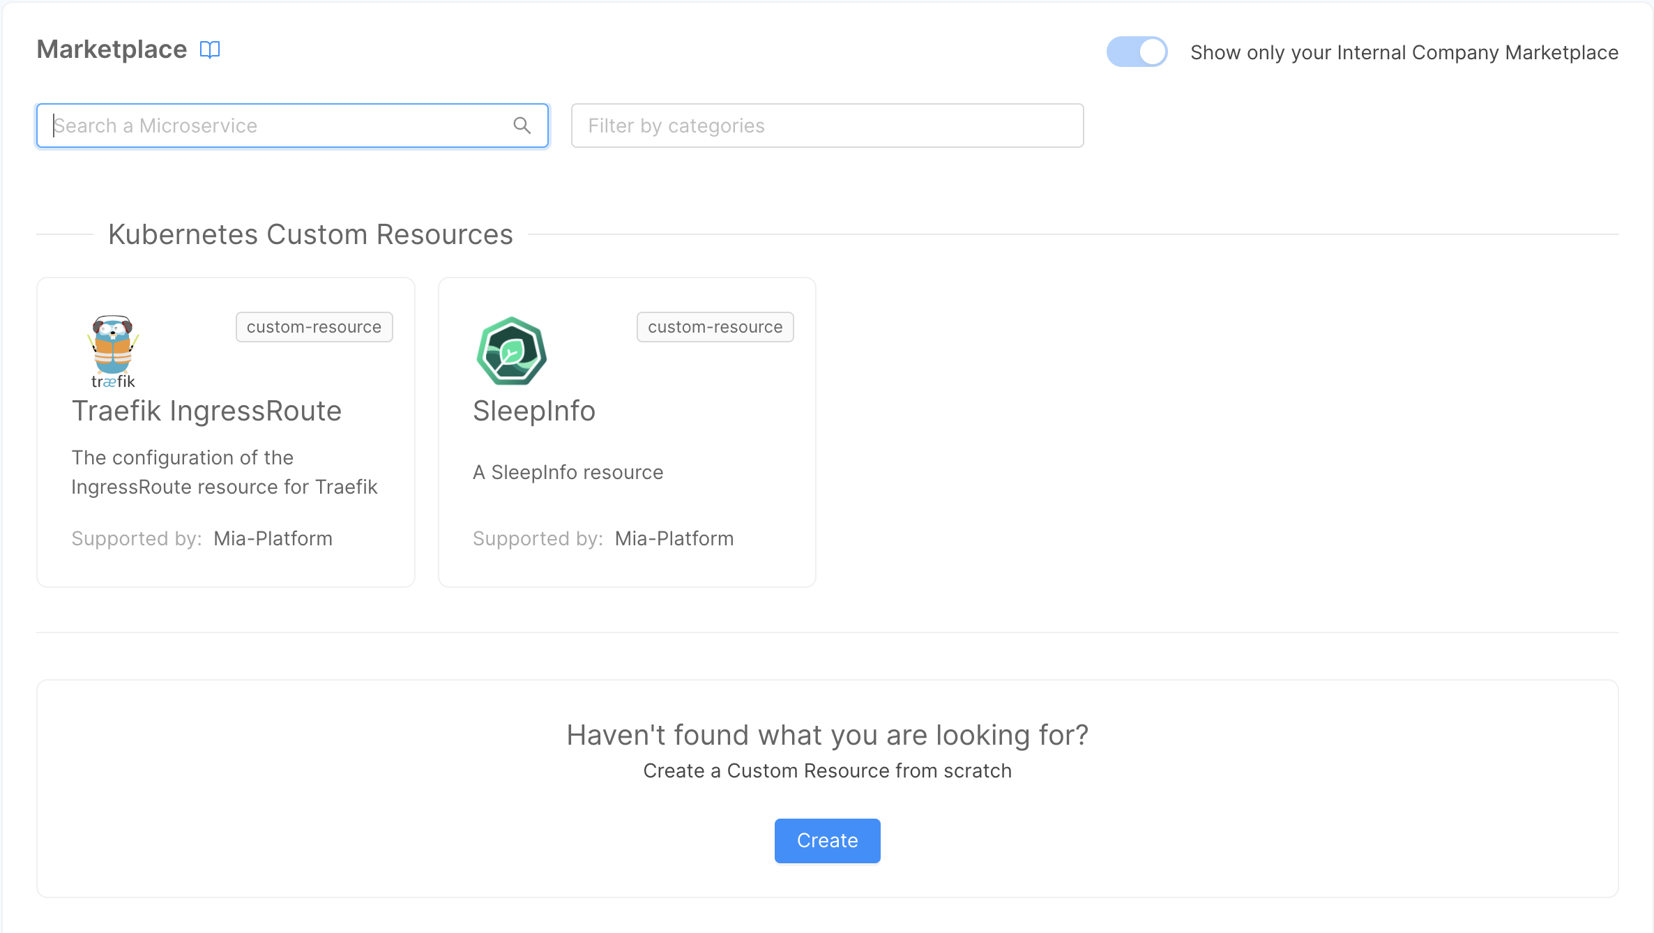Click Mia-Platform supporter link on SleepInfo card
The height and width of the screenshot is (933, 1654).
pyautogui.click(x=674, y=538)
